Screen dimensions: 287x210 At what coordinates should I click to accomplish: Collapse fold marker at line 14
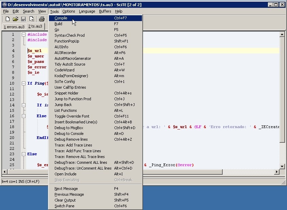[x=23, y=105]
